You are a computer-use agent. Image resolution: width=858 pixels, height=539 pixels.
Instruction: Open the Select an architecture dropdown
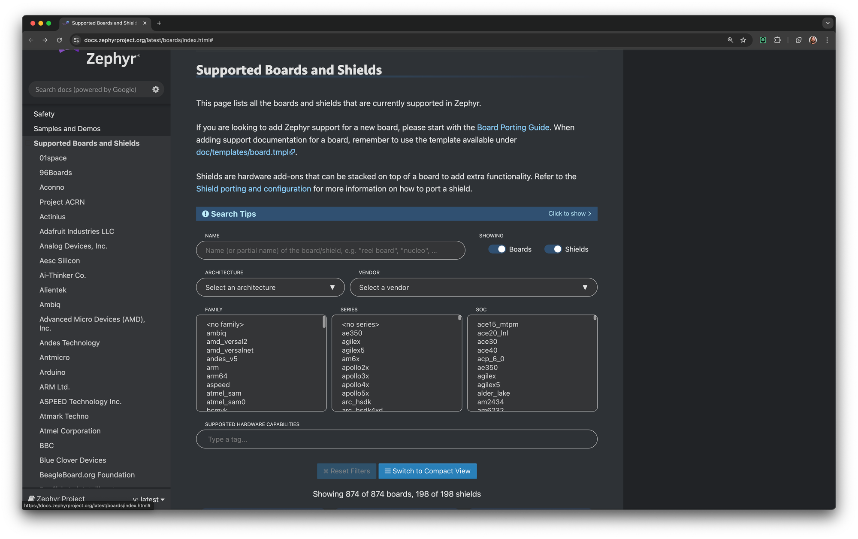point(270,287)
